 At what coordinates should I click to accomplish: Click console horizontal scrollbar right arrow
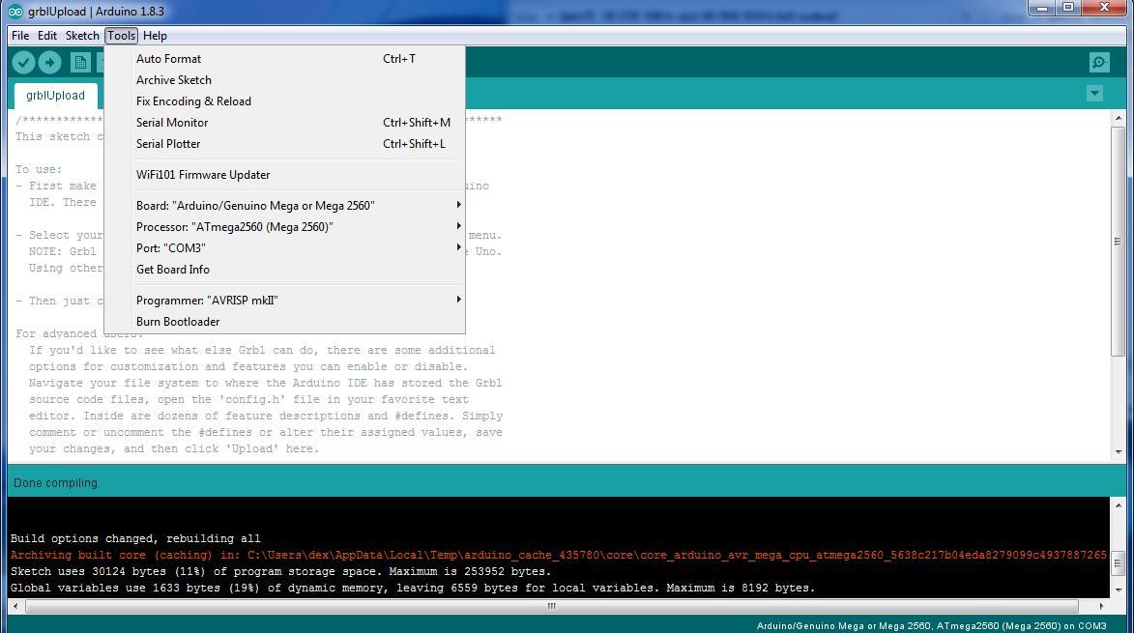(1101, 606)
